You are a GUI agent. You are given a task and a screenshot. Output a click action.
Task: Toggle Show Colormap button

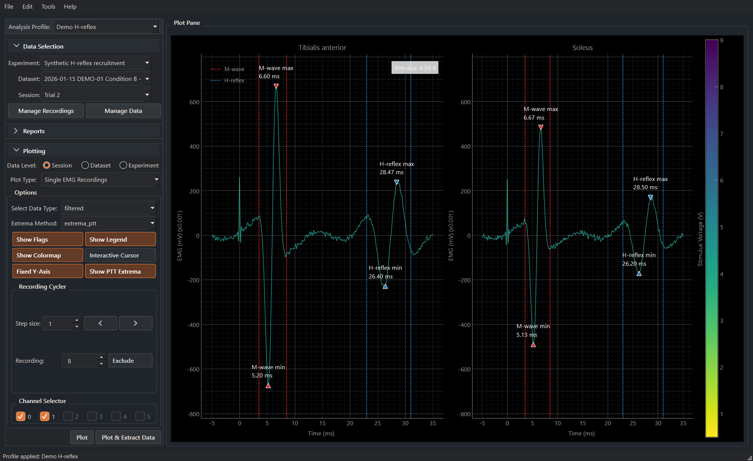(47, 255)
